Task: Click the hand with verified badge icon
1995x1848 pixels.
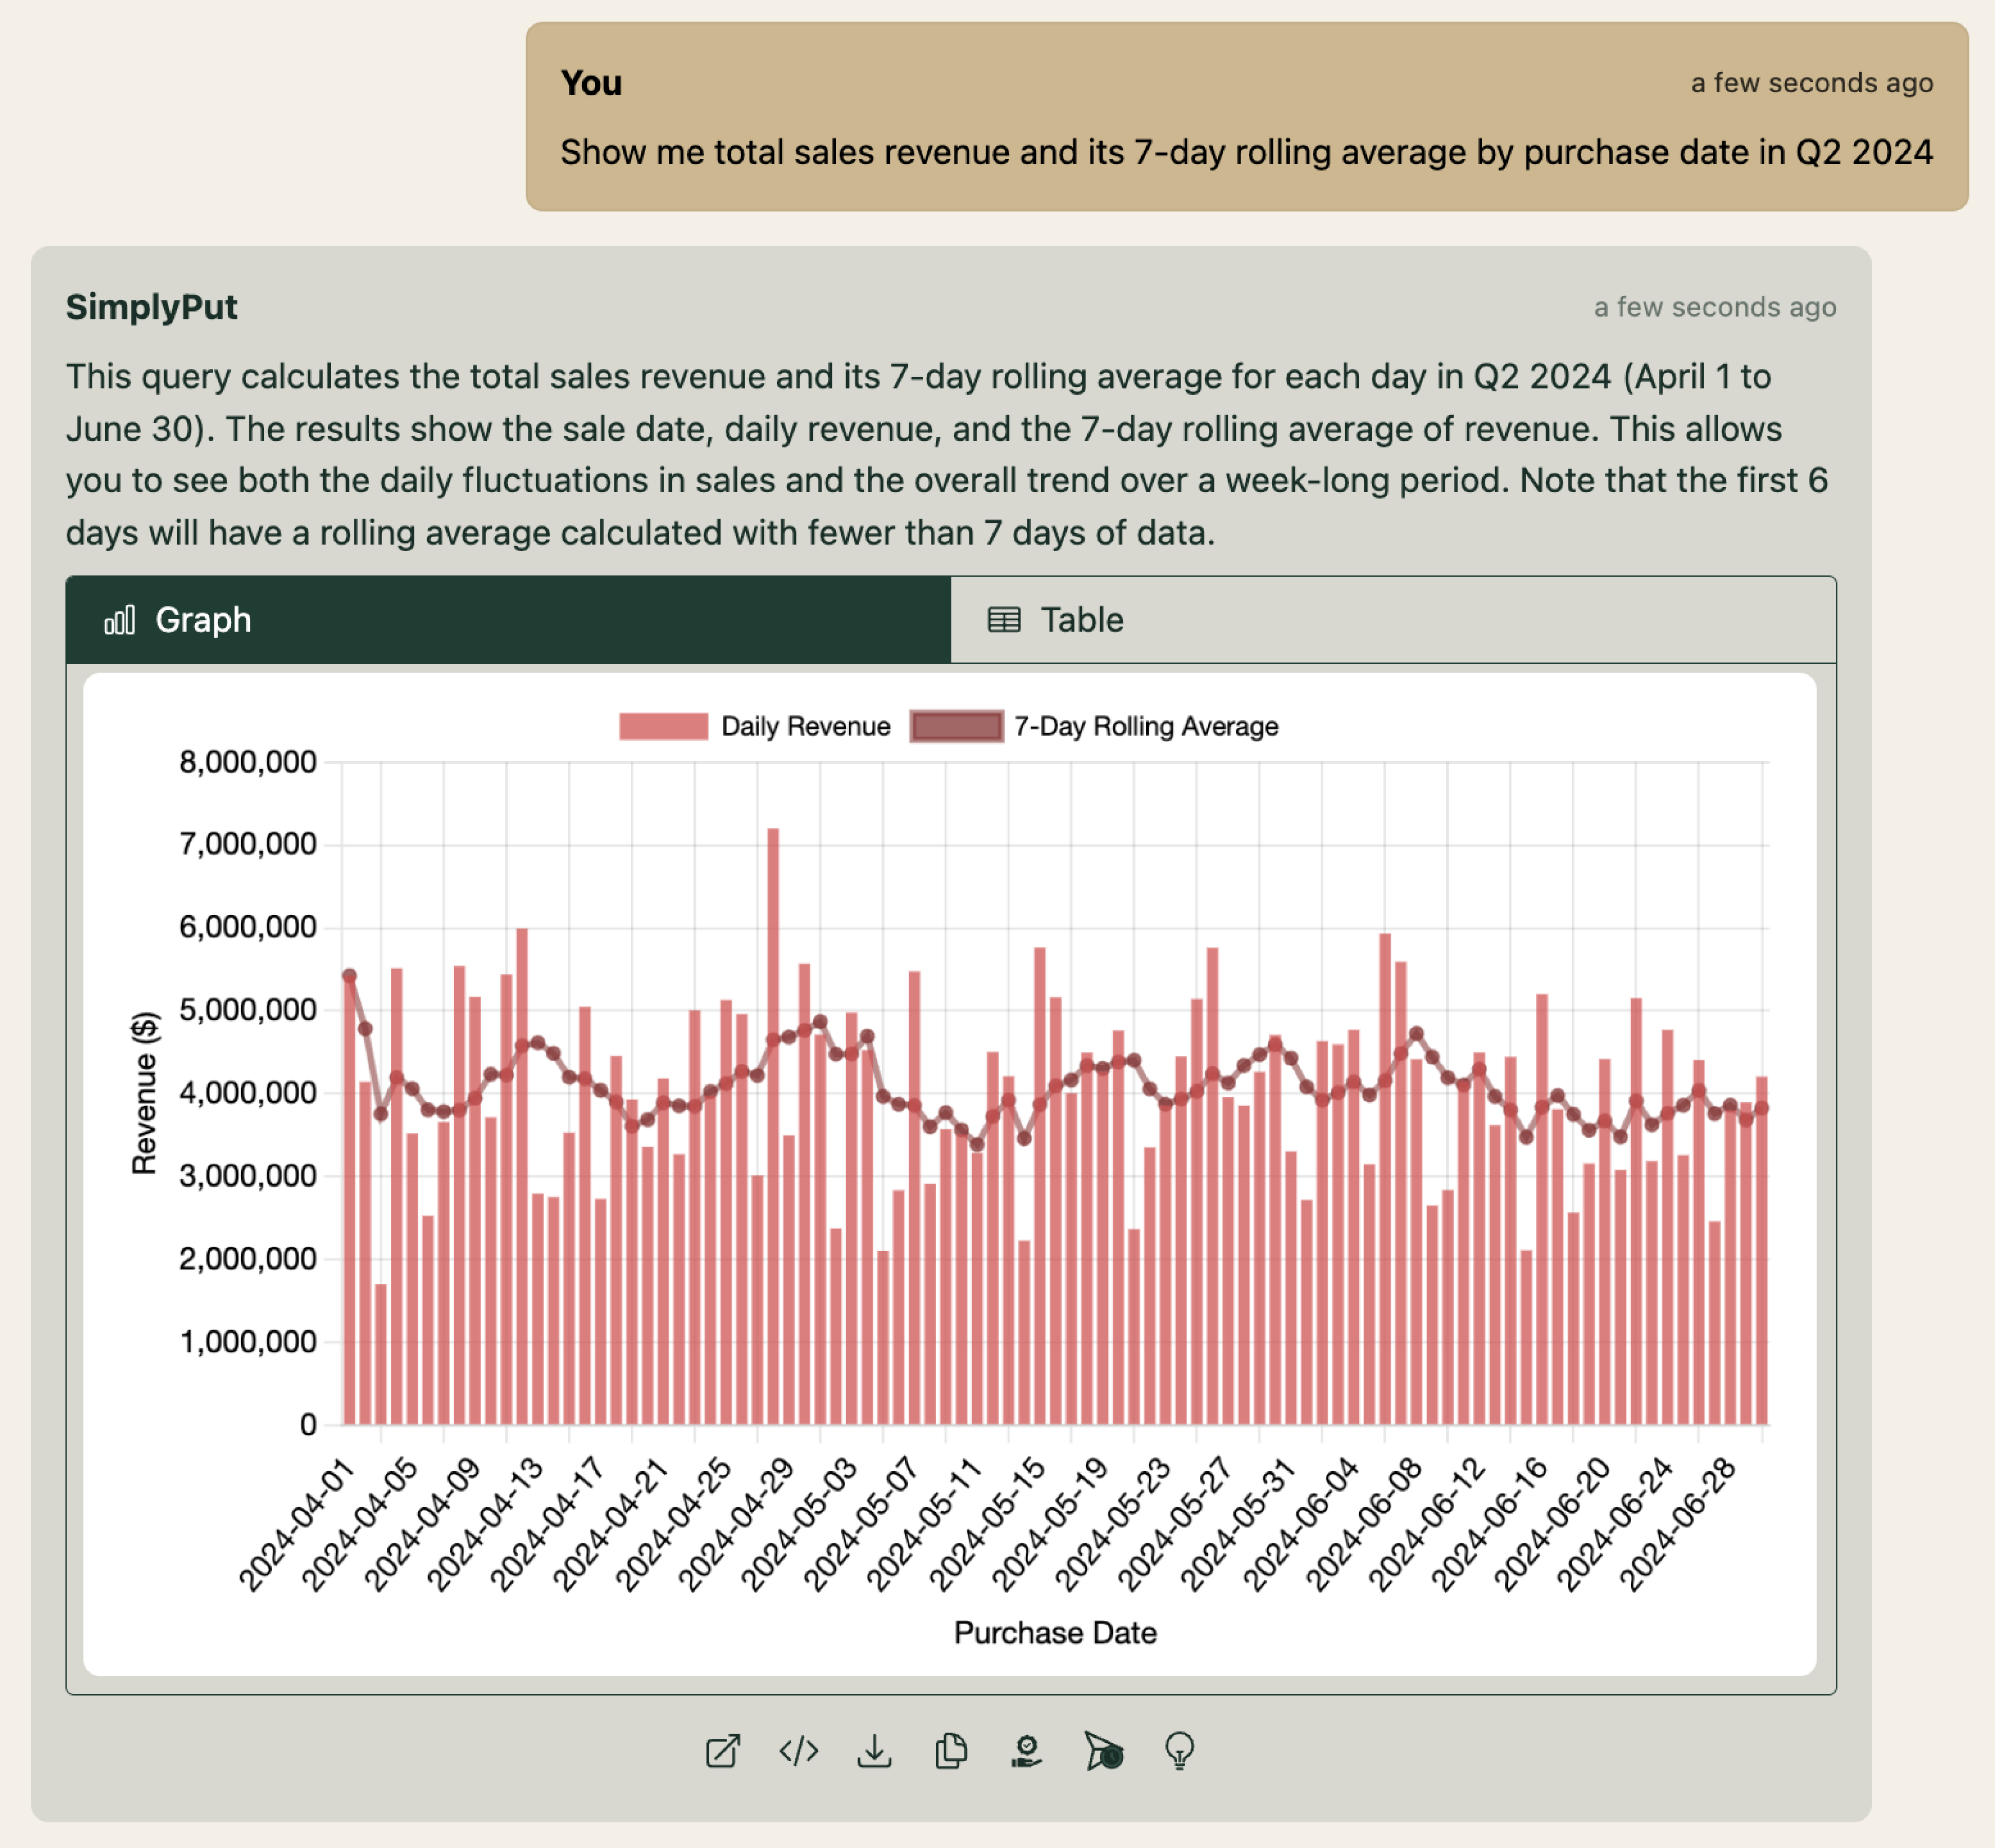Action: coord(1027,1751)
